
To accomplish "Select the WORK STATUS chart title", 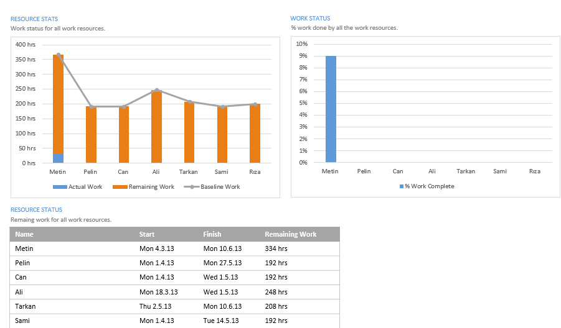I will click(310, 19).
